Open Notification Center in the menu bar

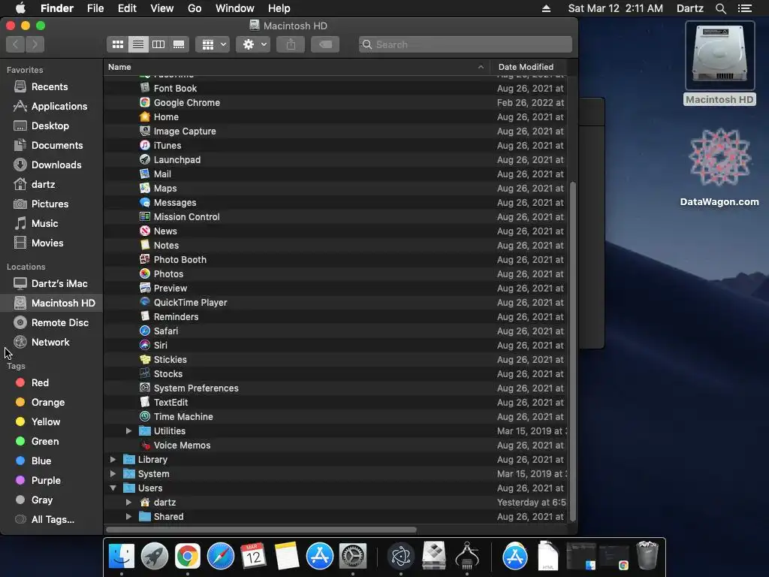744,8
